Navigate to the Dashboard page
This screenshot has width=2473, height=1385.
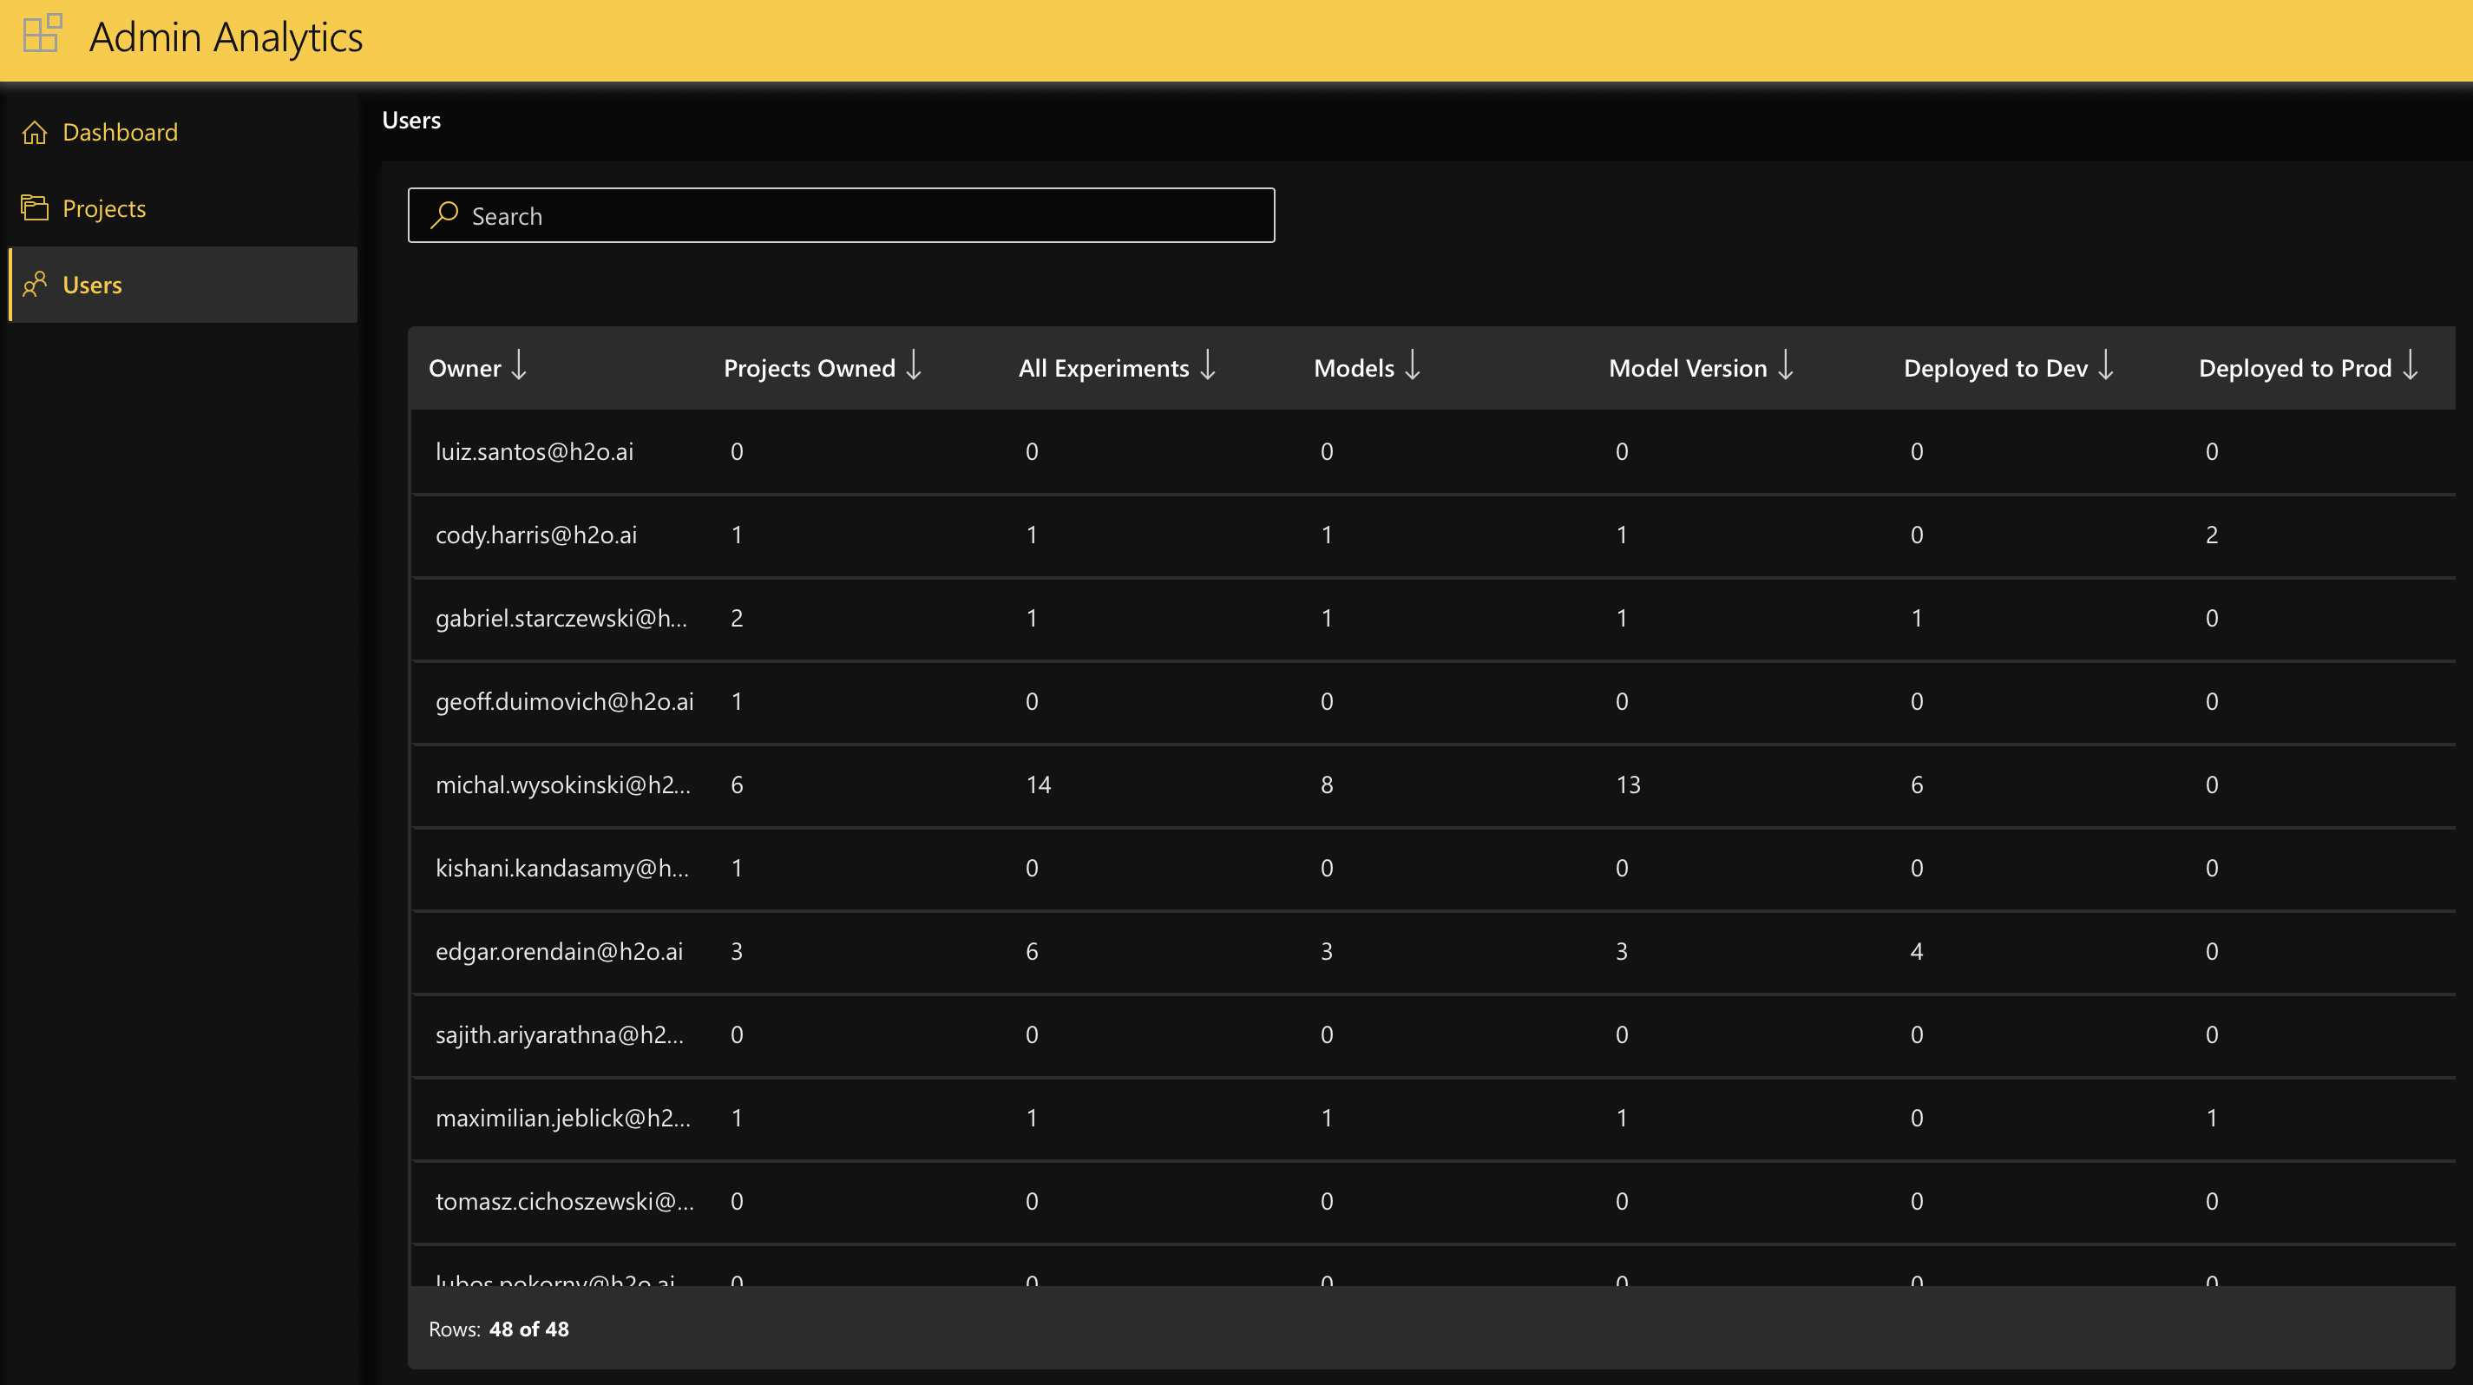click(x=119, y=132)
